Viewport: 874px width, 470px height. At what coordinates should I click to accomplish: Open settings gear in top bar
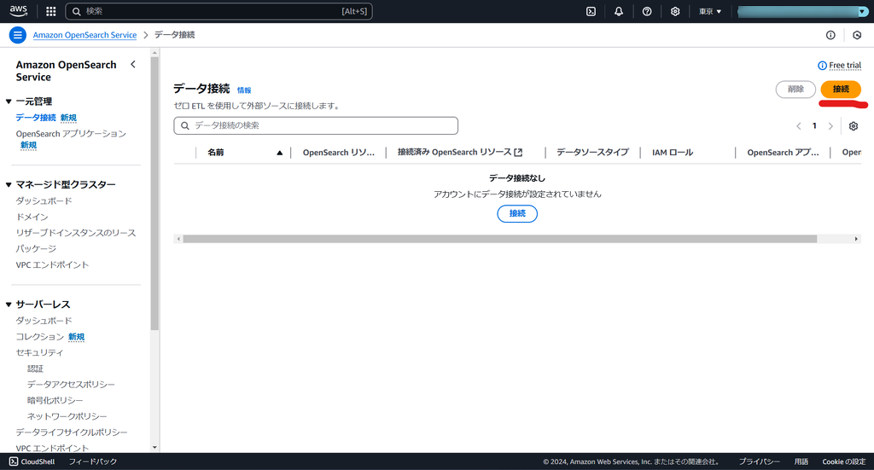(x=675, y=11)
